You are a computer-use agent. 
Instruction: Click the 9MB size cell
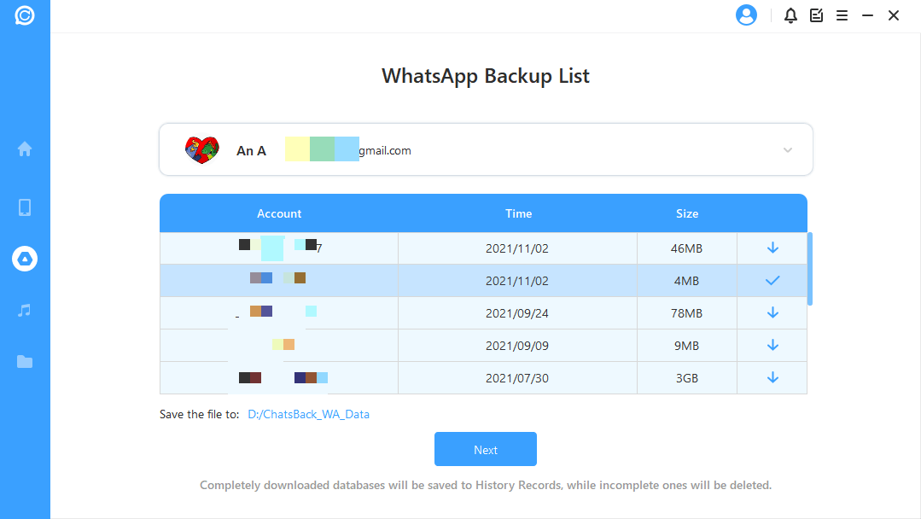coord(686,346)
